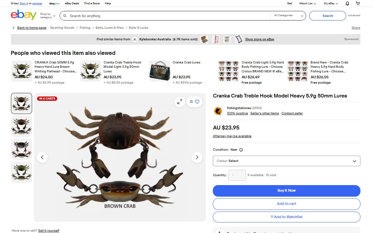This screenshot has height=233, width=373.
Task: Open Advanced search link
Action: (354, 16)
